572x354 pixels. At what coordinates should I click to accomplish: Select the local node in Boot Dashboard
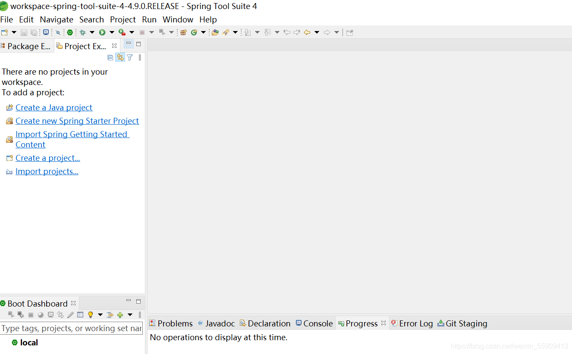29,342
